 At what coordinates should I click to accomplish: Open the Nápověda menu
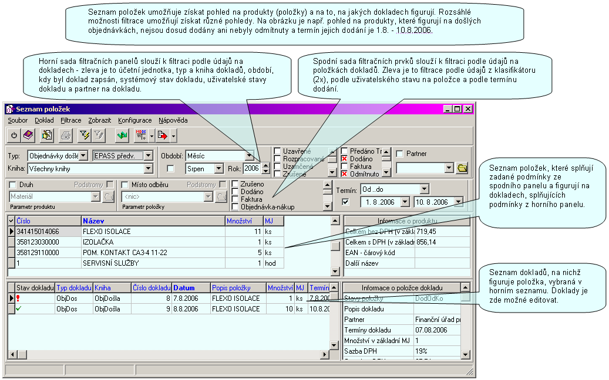pyautogui.click(x=173, y=120)
